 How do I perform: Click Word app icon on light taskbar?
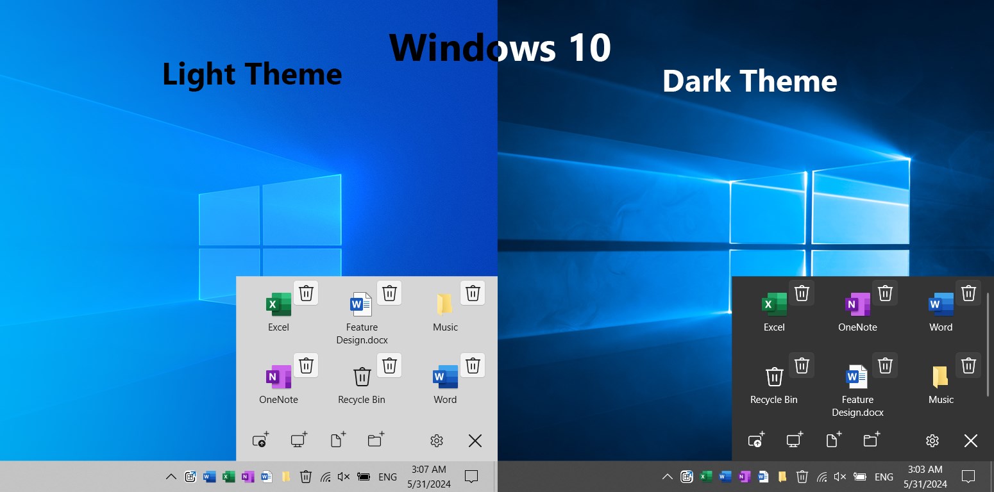coord(209,477)
